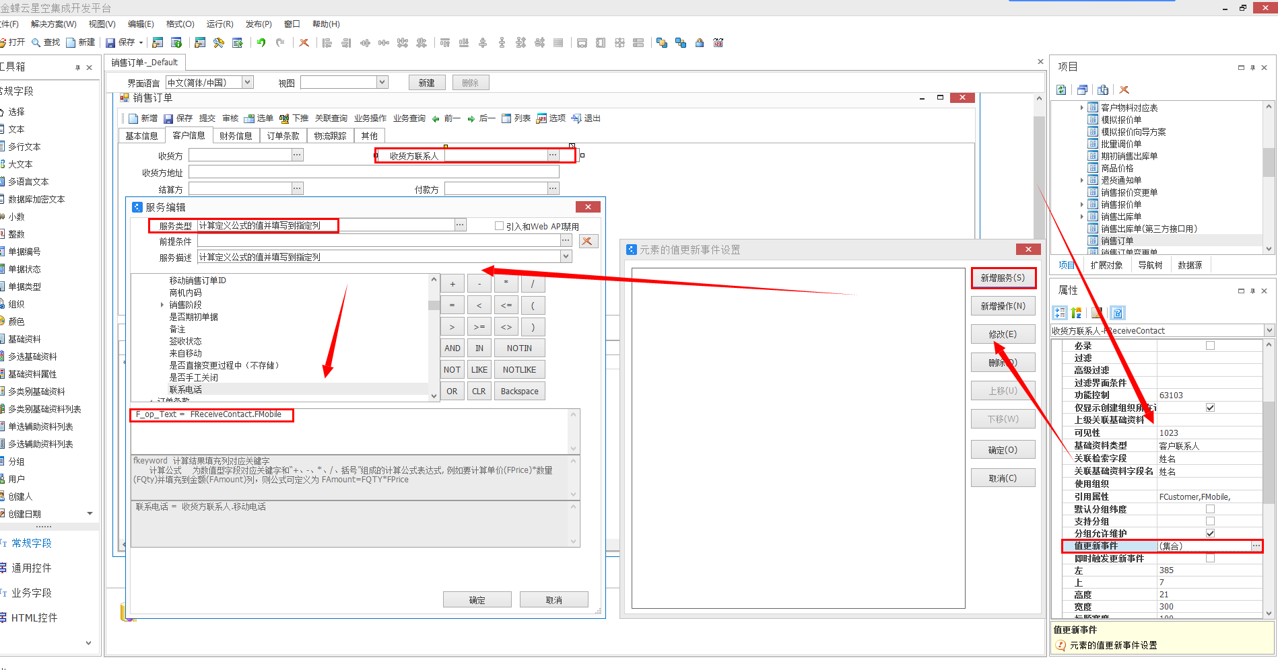The height and width of the screenshot is (670, 1278).
Task: Toggle the 必录 property checkbox
Action: coord(1210,345)
